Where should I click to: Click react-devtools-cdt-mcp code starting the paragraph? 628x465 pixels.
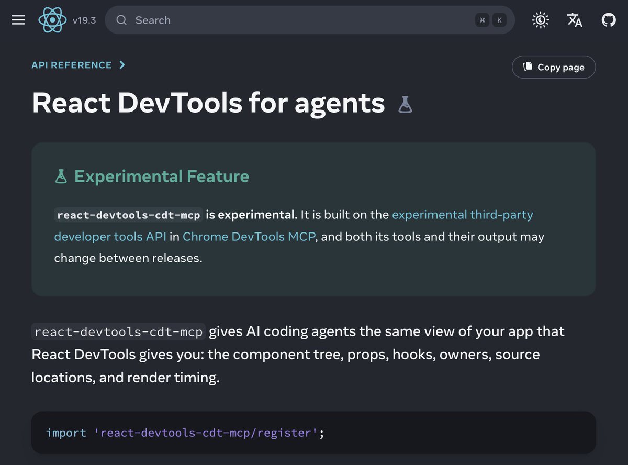click(x=118, y=332)
